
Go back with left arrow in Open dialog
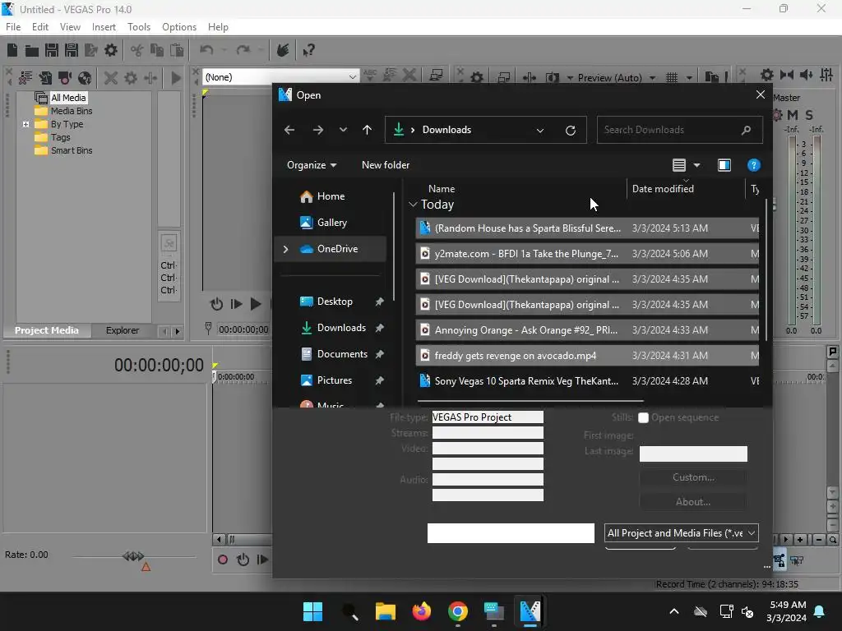(289, 130)
